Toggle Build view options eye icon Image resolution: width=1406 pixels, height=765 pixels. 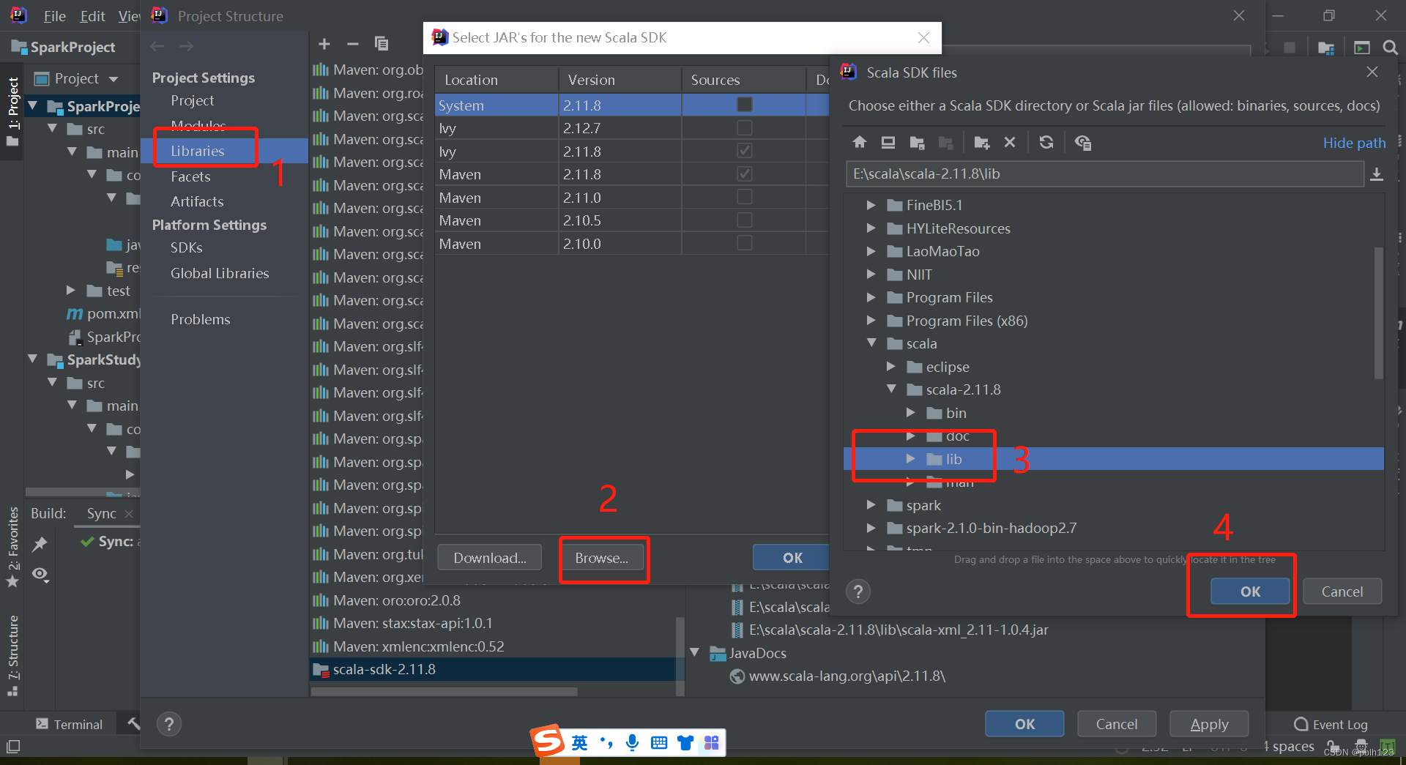click(x=40, y=575)
